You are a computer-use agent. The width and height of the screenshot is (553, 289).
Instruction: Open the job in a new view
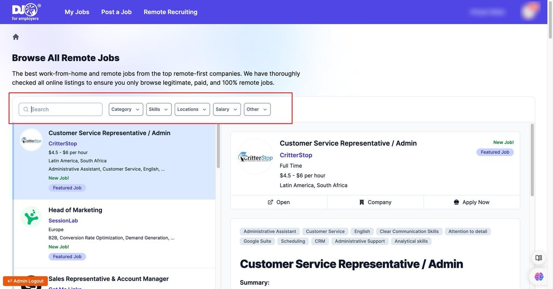[279, 202]
